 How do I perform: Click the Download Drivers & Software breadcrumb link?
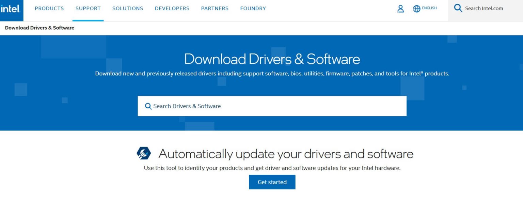pyautogui.click(x=39, y=28)
